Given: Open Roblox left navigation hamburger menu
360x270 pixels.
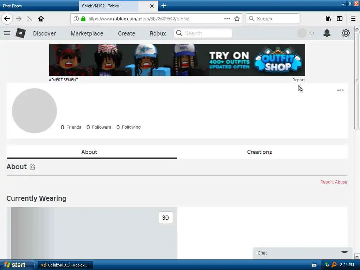Looking at the screenshot, I should tap(7, 33).
